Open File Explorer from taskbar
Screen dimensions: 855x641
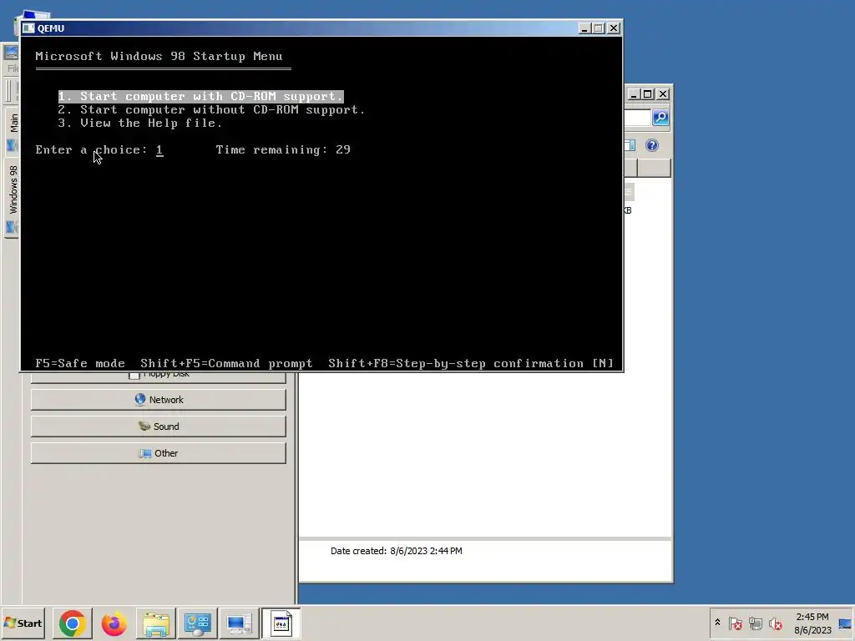point(156,623)
